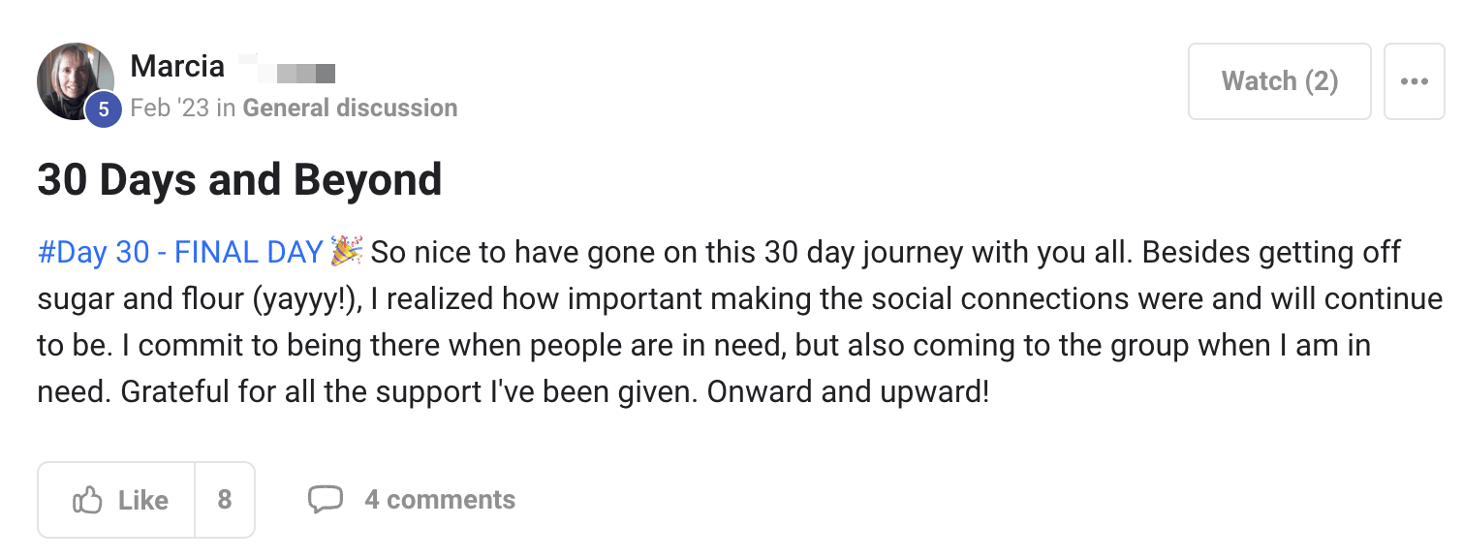Open the "30 Days and Beyond" post title

(239, 180)
